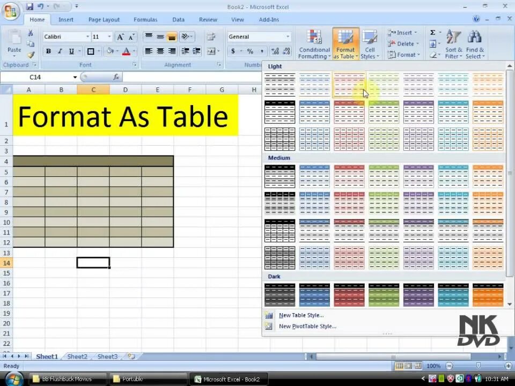This screenshot has width=515, height=386.
Task: Switch to the View tab
Action: pyautogui.click(x=238, y=20)
